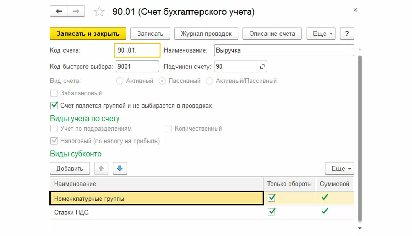The width and height of the screenshot is (412, 236).
Task: Add a subconto with Добавить
Action: (x=70, y=169)
